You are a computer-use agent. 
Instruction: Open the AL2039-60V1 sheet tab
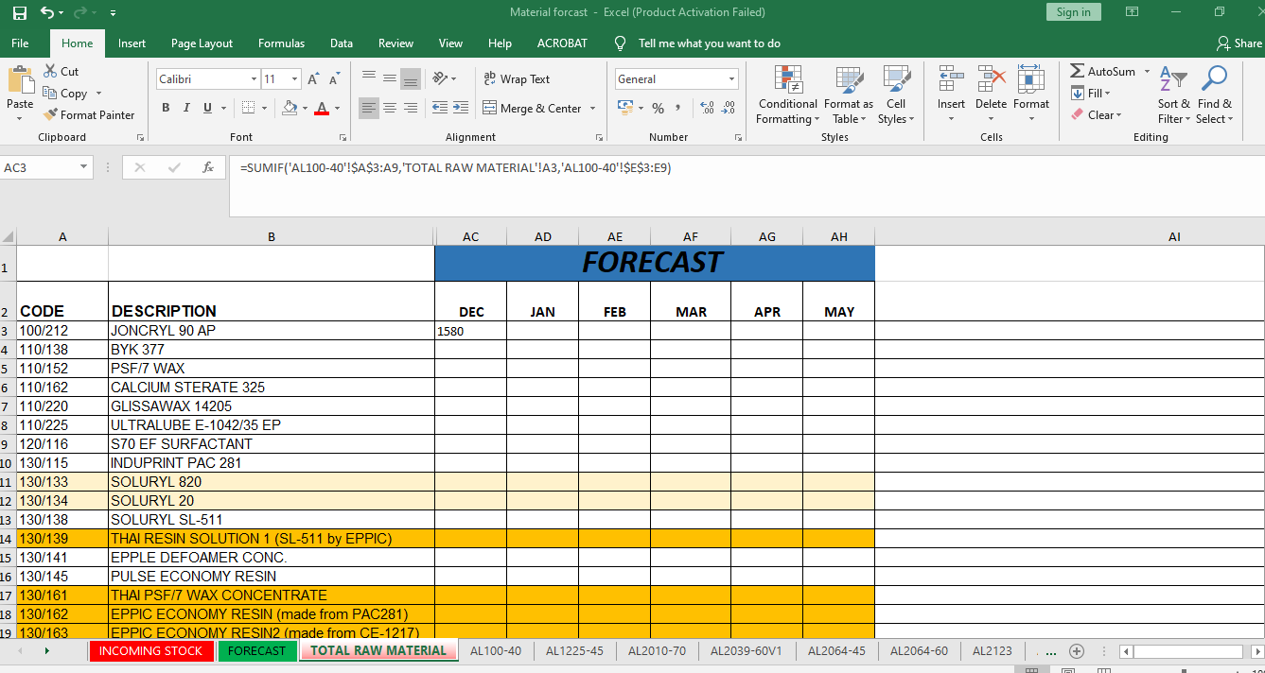(x=747, y=651)
